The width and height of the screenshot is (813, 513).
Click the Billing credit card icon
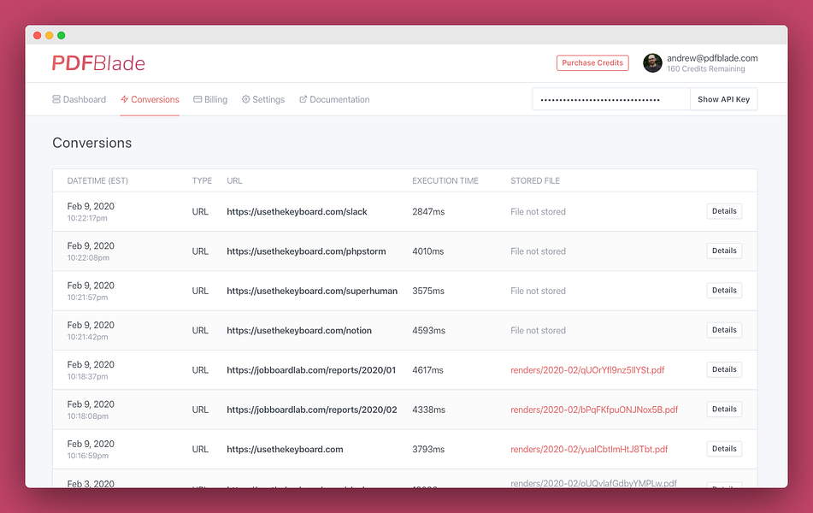point(197,99)
